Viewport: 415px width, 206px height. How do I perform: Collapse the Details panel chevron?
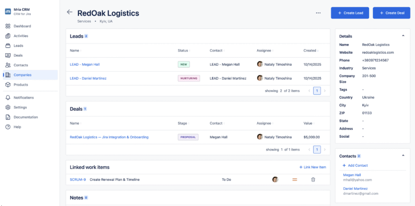[x=403, y=36]
